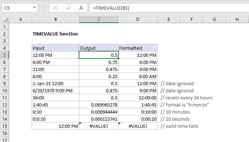249x142 pixels.
Task: Open the Name Box dropdown arrow
Action: click(x=34, y=7)
